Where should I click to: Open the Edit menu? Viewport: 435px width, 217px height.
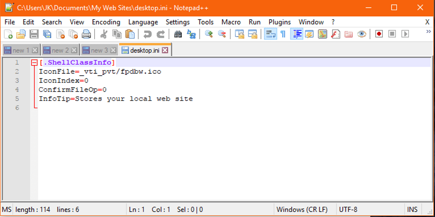coord(29,22)
